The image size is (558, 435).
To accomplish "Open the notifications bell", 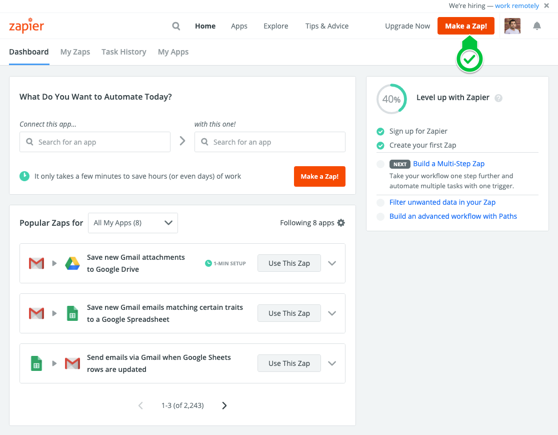I will [537, 26].
